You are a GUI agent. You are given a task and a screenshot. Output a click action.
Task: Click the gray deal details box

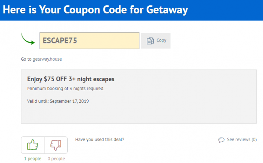tap(139, 96)
